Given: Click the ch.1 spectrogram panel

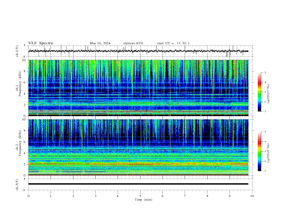Looking at the screenshot, I should pos(138,88).
